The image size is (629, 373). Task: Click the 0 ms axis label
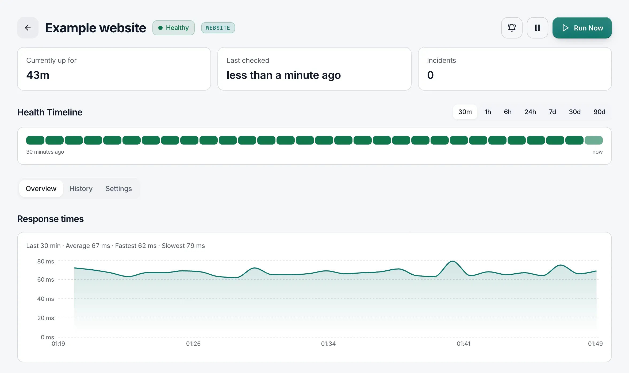click(47, 337)
